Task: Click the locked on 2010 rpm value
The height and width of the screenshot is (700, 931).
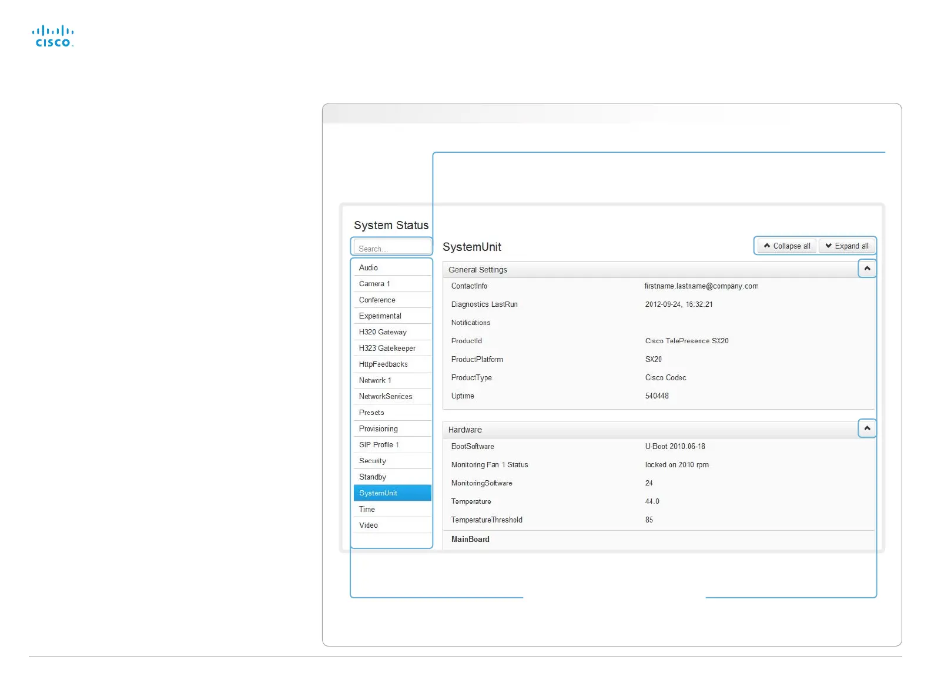Action: pos(677,465)
